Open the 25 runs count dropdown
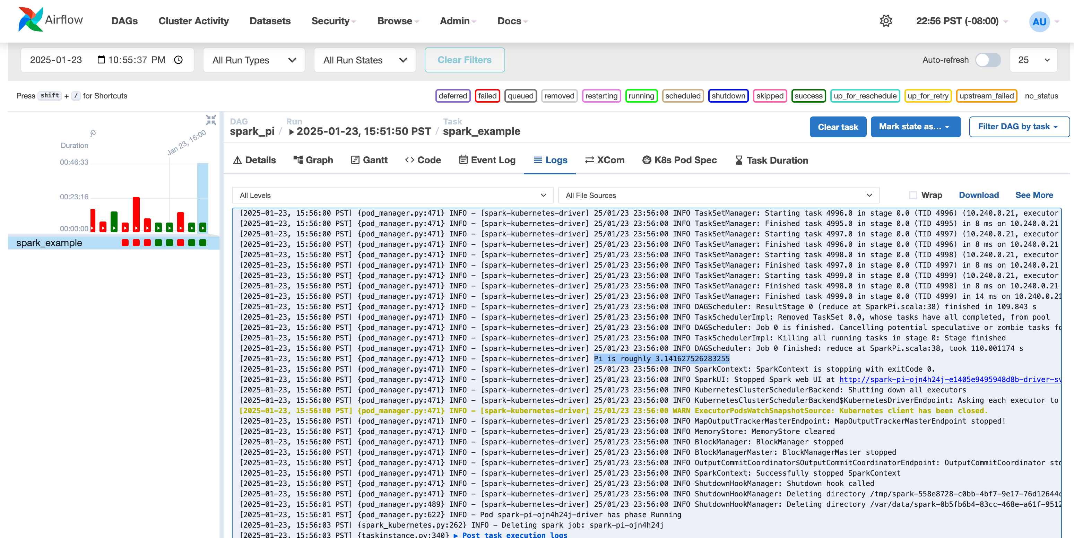The height and width of the screenshot is (538, 1074). click(1033, 60)
